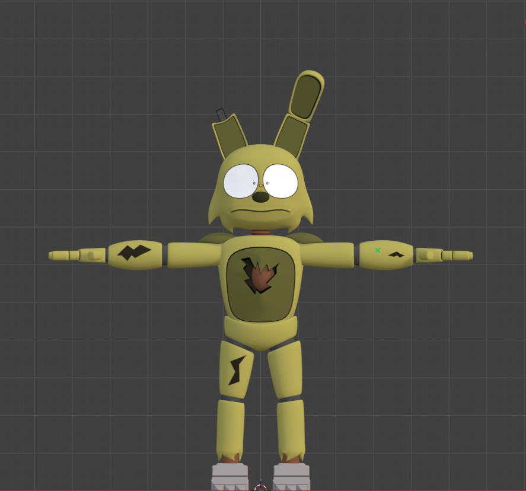The image size is (526, 491).
Task: Select the torn brown hole in the chest
Action: [x=259, y=275]
